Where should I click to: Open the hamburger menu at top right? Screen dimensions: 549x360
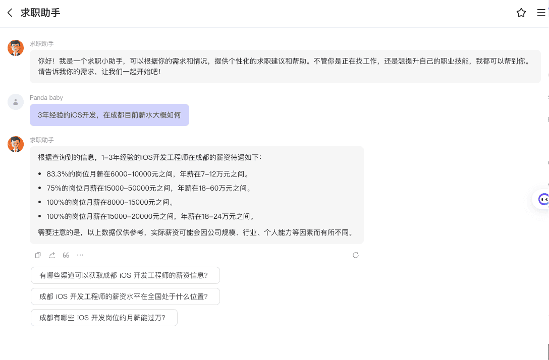pyautogui.click(x=541, y=13)
